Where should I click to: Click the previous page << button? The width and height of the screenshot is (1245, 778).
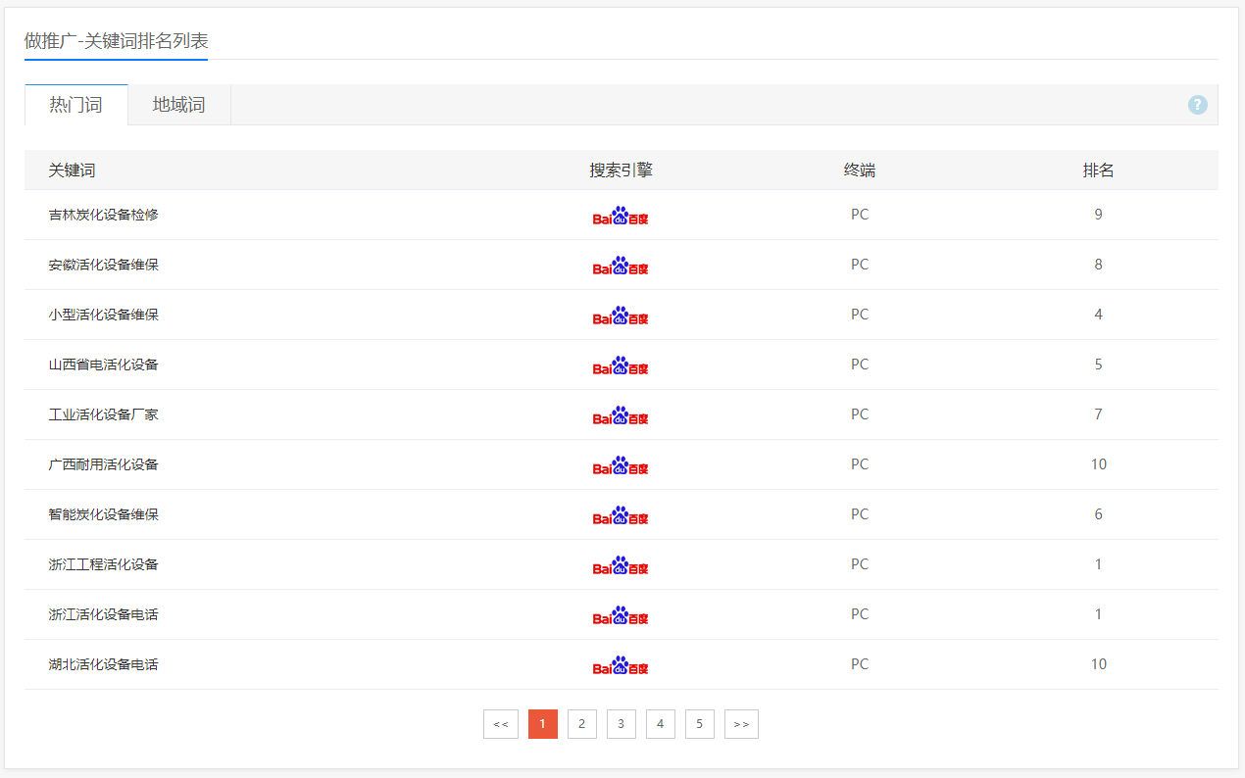(x=501, y=724)
